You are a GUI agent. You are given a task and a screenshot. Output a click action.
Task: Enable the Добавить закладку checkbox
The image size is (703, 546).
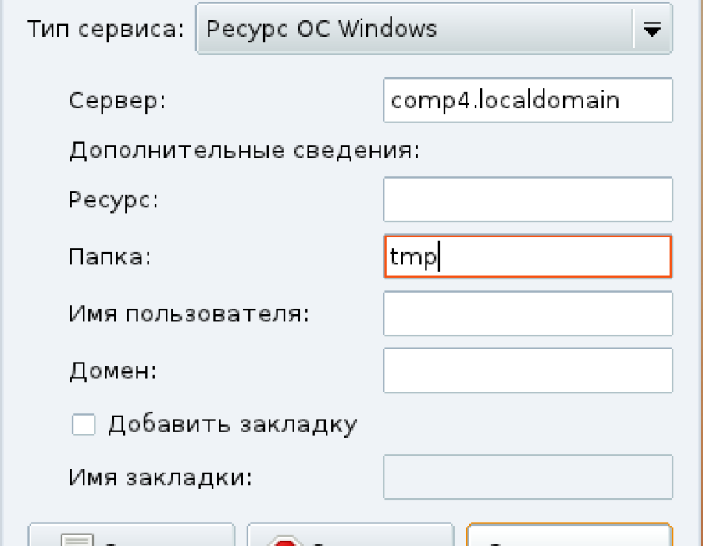tap(84, 424)
